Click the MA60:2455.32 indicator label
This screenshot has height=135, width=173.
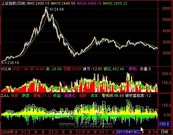click(x=115, y=3)
